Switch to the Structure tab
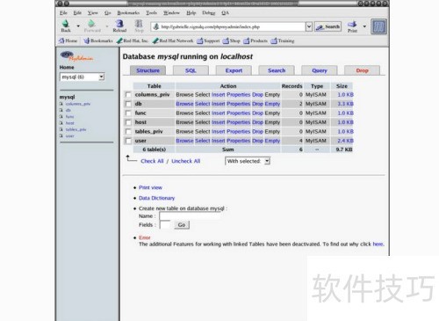The height and width of the screenshot is (321, 439). [x=148, y=70]
